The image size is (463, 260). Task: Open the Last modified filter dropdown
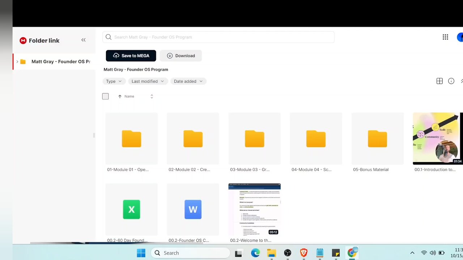[x=148, y=81]
